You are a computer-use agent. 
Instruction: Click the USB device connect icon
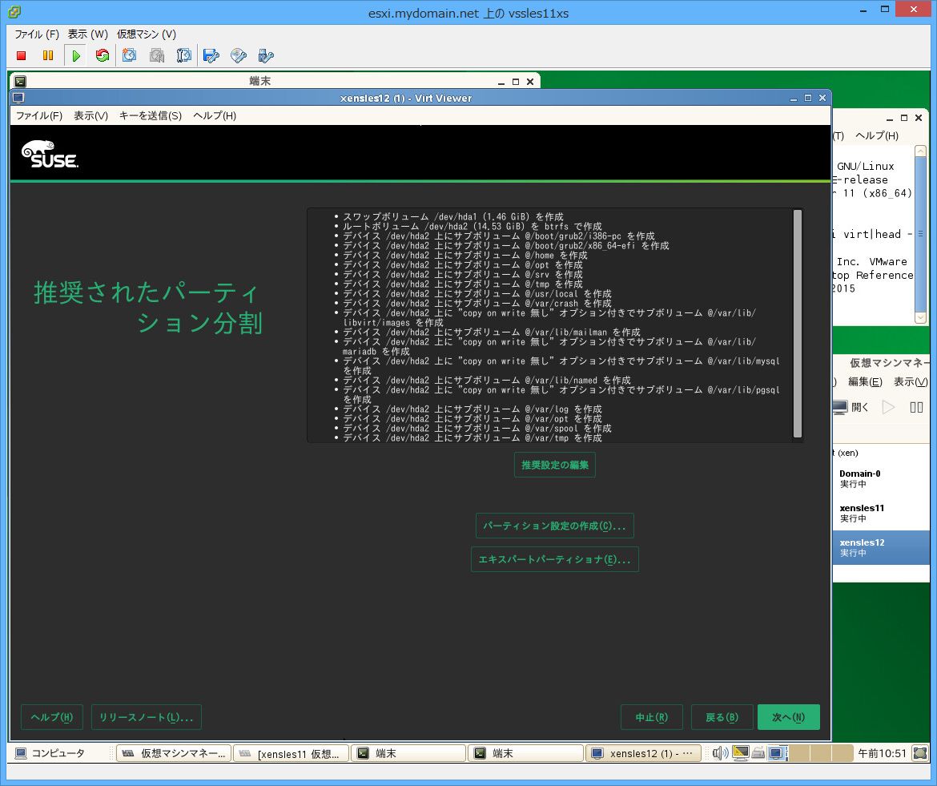[x=265, y=55]
